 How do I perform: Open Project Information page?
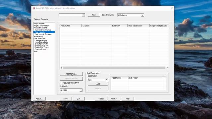(x=41, y=26)
